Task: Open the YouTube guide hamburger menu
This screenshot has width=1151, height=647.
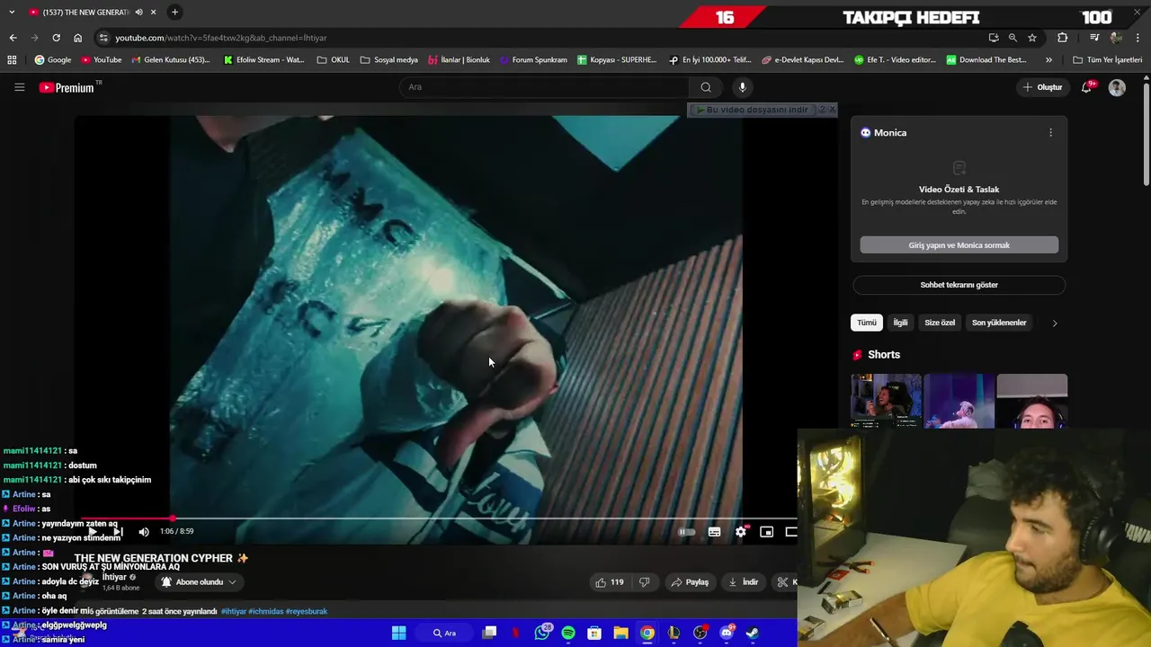Action: (19, 87)
